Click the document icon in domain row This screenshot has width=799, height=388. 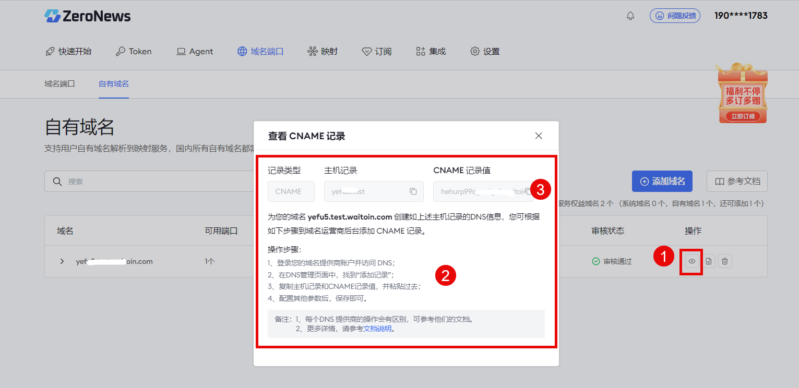point(709,261)
